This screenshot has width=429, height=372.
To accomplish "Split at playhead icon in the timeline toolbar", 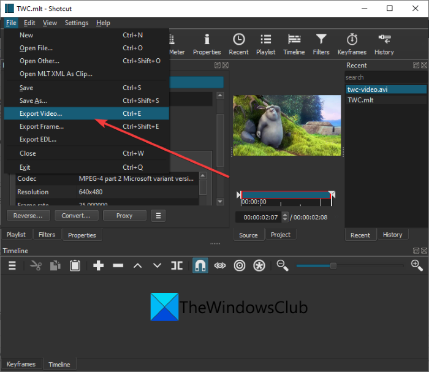I will [177, 265].
